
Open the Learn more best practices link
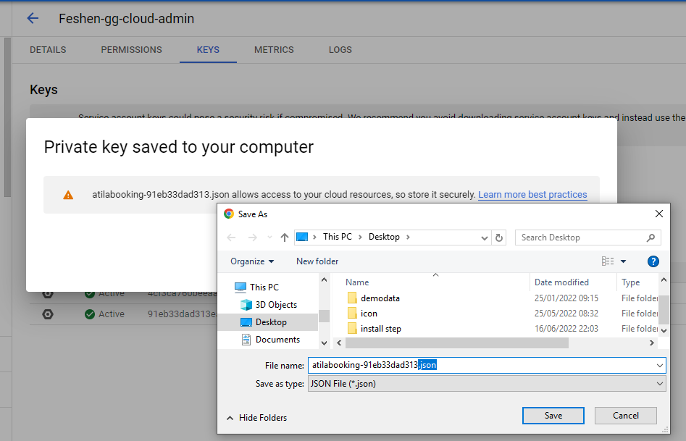(532, 195)
